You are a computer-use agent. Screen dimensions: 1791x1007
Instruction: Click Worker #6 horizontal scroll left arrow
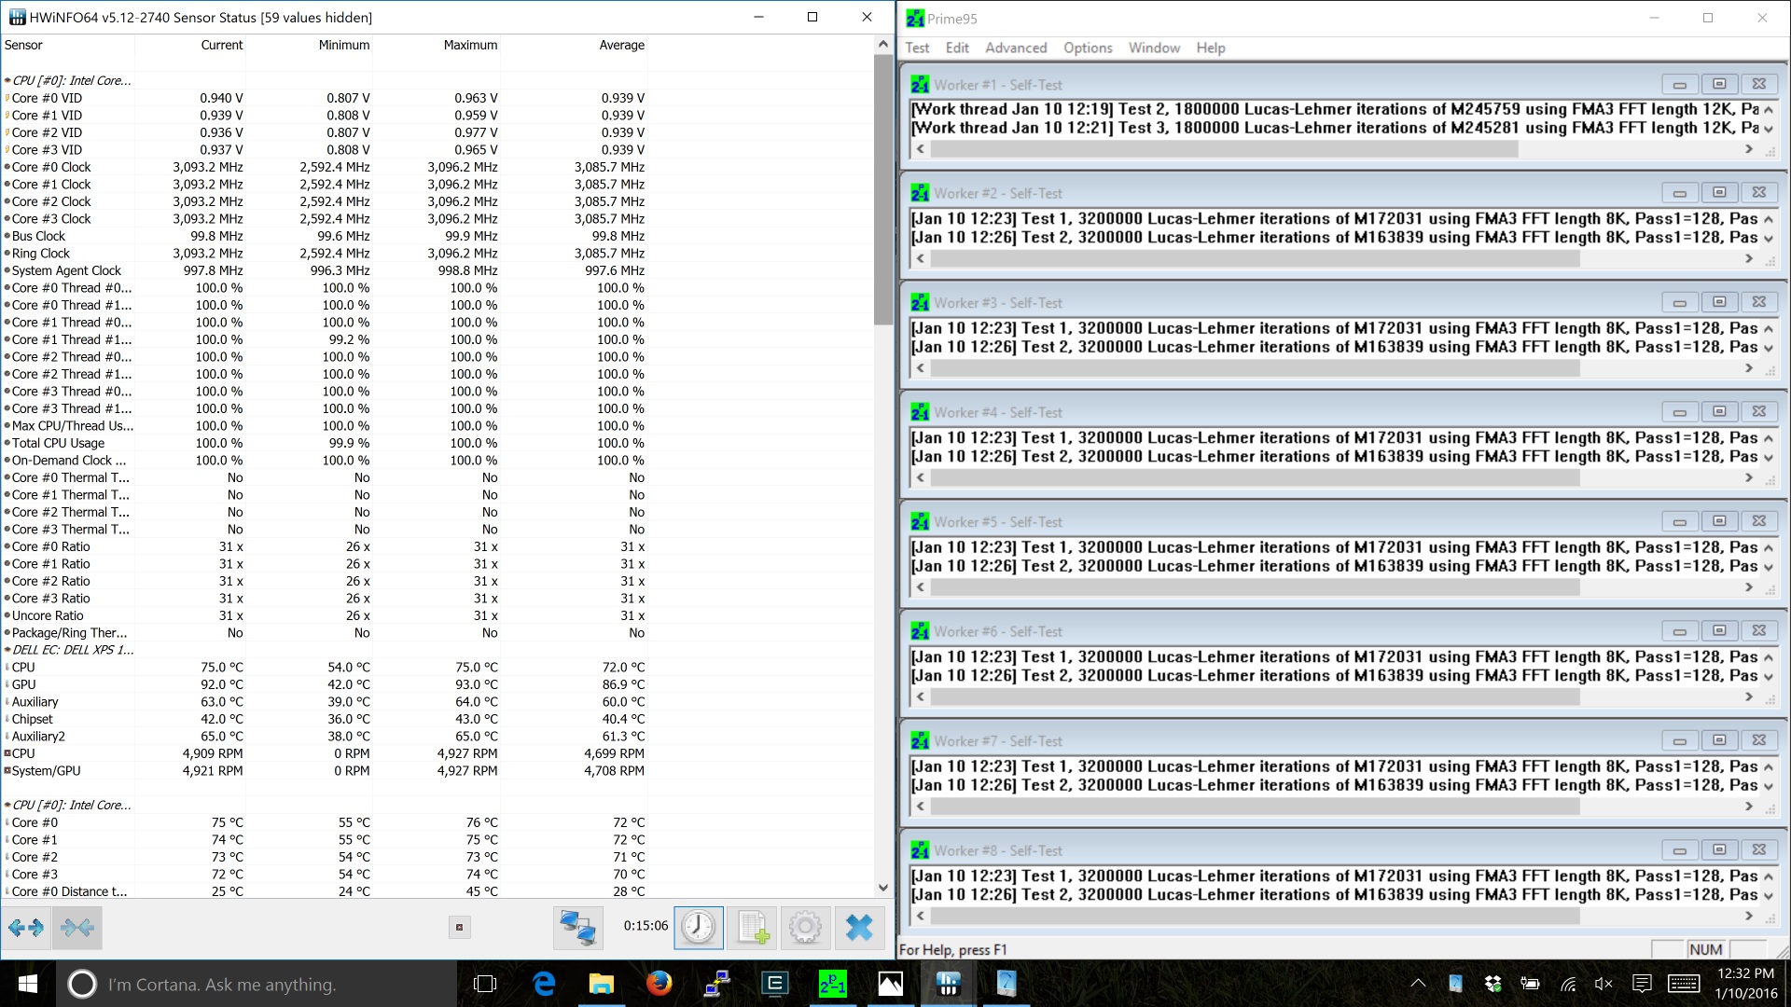[921, 697]
